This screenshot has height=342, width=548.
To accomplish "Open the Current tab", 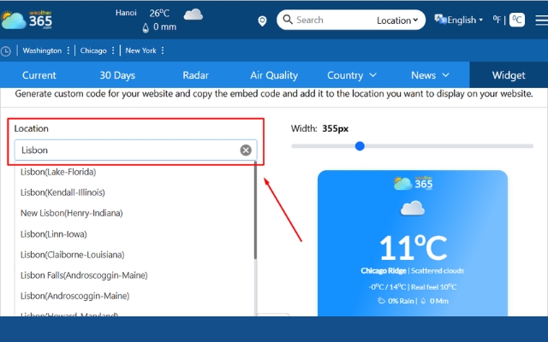I will [39, 75].
